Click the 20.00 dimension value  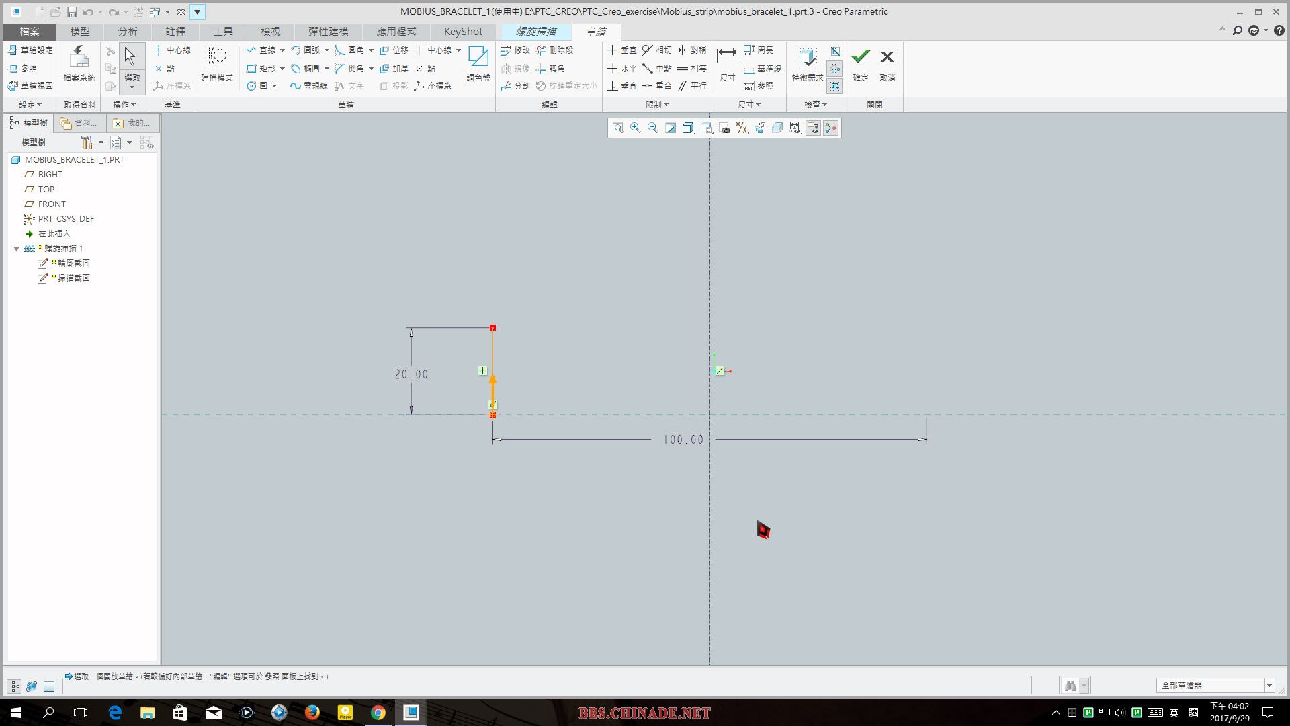click(411, 374)
